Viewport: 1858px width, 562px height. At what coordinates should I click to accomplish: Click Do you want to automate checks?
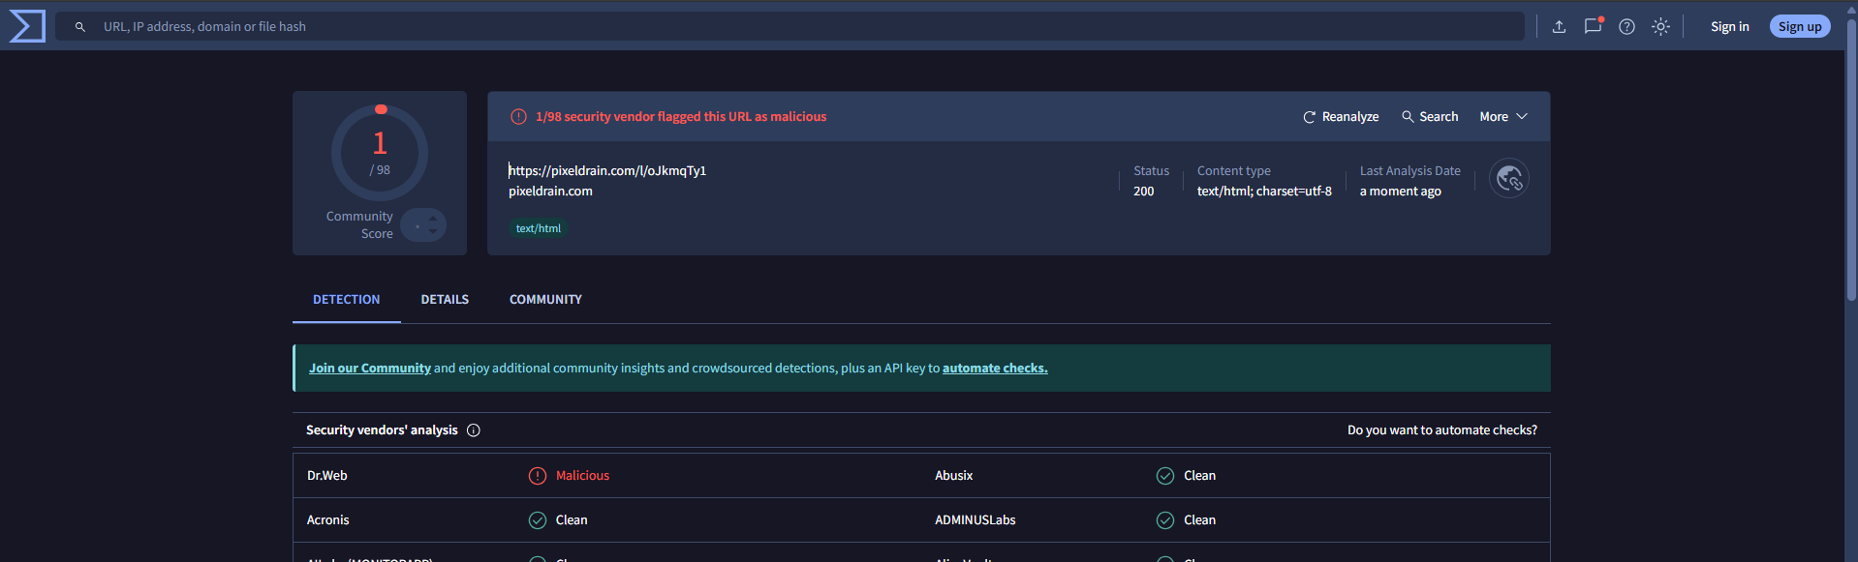1441,430
